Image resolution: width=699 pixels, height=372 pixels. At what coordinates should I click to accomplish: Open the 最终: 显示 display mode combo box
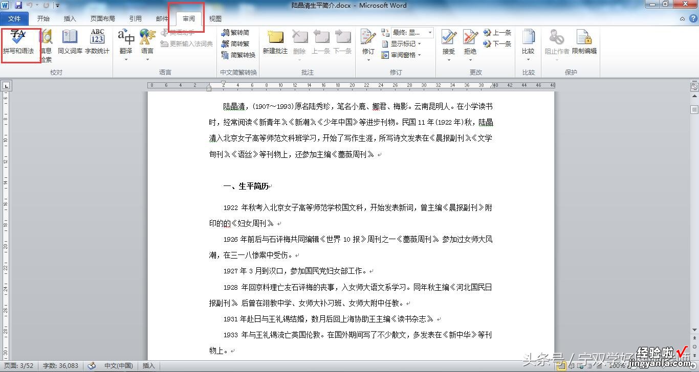(x=412, y=32)
